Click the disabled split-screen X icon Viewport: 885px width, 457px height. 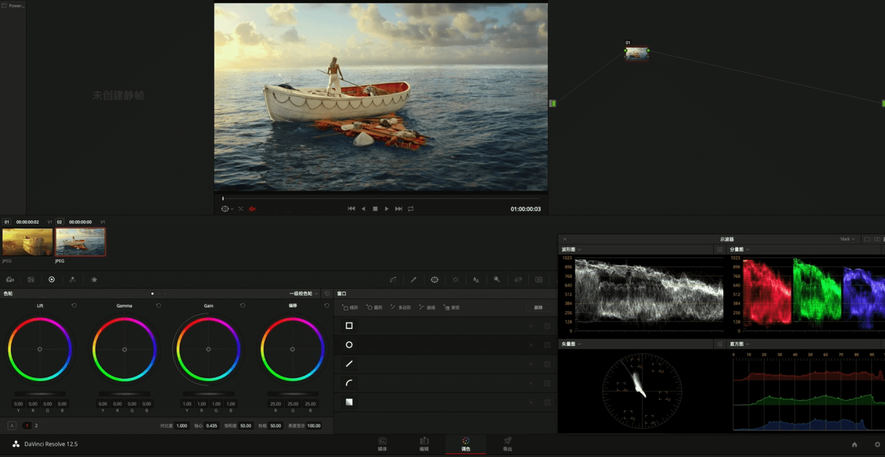pos(241,209)
